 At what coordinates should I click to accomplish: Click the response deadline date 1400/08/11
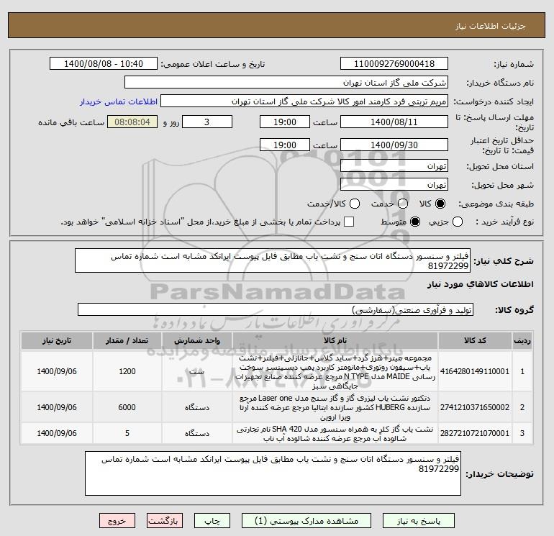394,122
